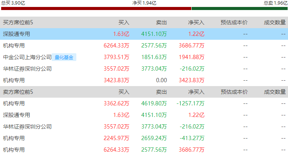The image size is (288, 154).
Task: Select 深股通专用 seat in seller top 5
Action: point(17,115)
